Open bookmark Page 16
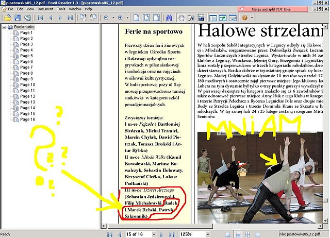The image size is (330, 238). tap(27, 119)
